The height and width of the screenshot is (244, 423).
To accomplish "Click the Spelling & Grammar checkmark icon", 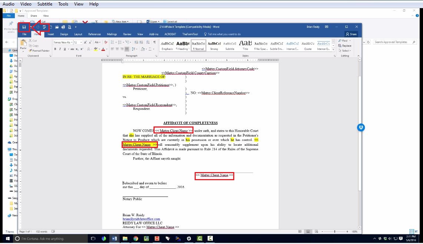I will pyautogui.click(x=44, y=27).
